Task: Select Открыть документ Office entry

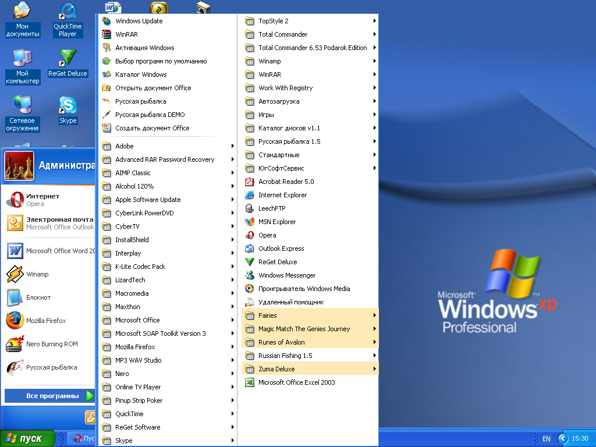Action: (167, 88)
